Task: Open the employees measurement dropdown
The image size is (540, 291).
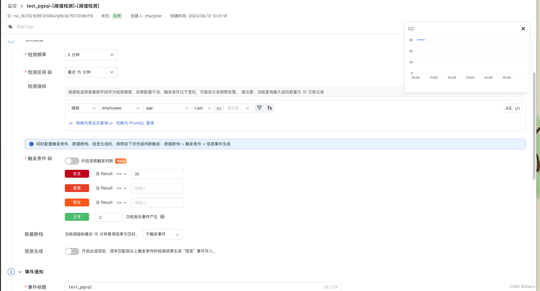Action: [121, 108]
